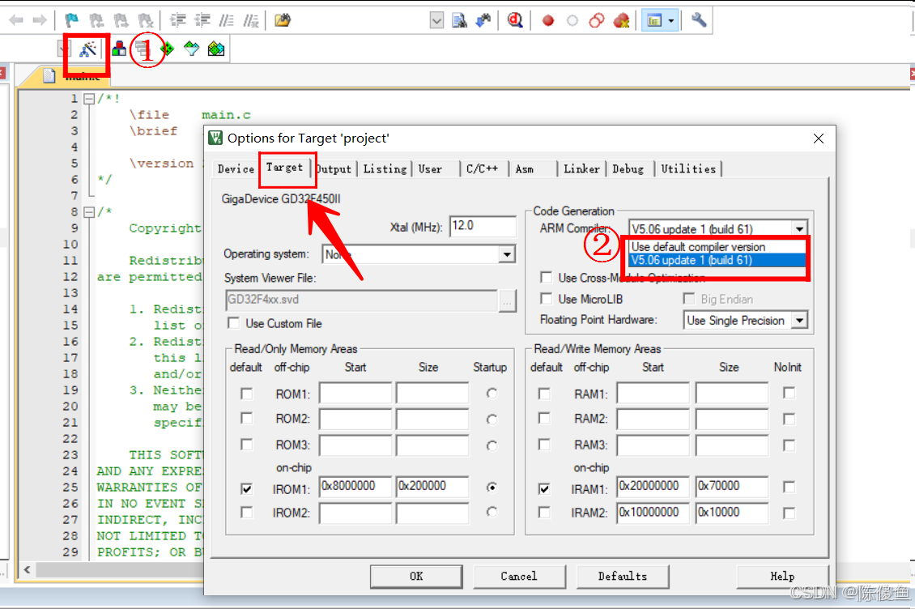Screen dimensions: 915x609
Task: Start the debug session with the magnifier-d icon
Action: [x=515, y=20]
